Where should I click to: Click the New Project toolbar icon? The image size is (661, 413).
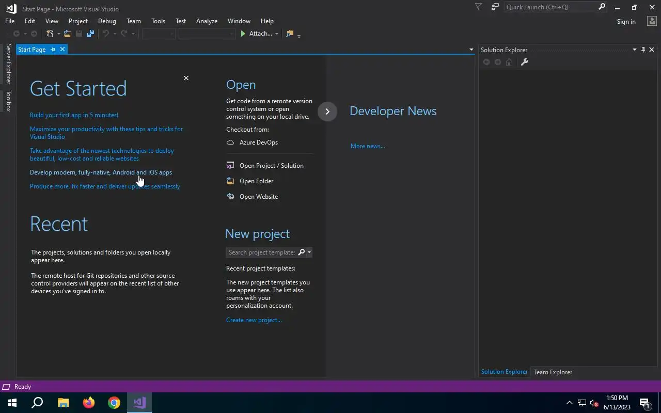(x=50, y=34)
